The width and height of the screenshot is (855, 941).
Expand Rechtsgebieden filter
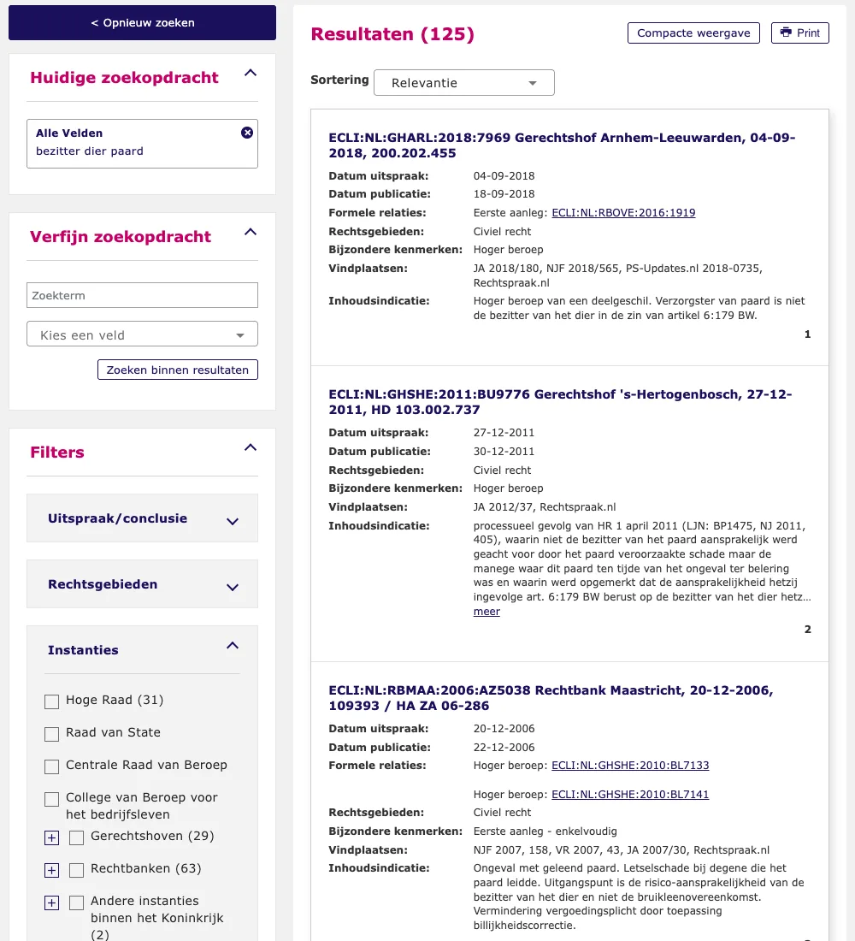point(233,588)
